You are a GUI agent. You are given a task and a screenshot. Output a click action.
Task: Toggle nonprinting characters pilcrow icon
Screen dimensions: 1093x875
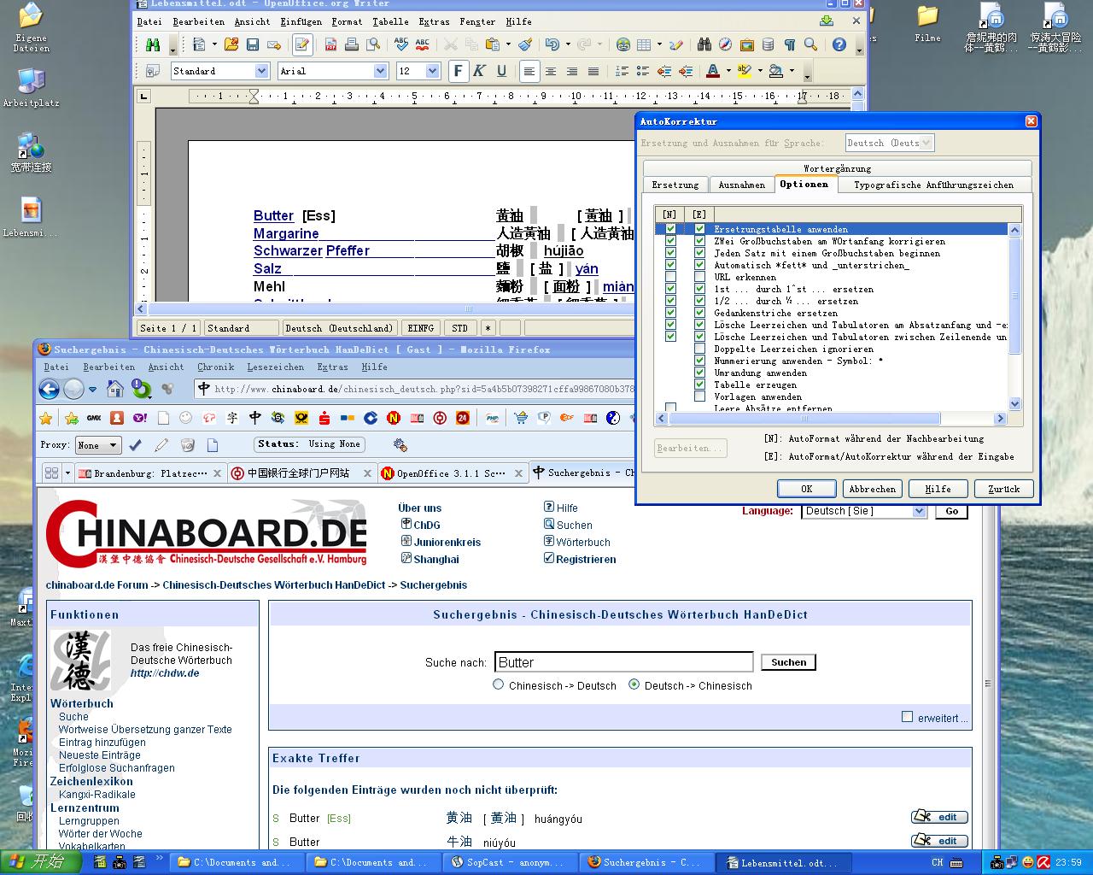(789, 44)
